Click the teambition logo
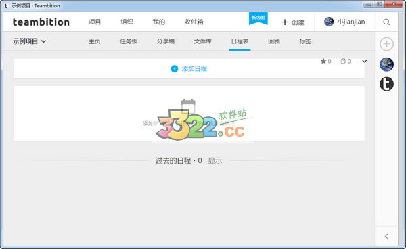The height and width of the screenshot is (249, 406). 41,22
